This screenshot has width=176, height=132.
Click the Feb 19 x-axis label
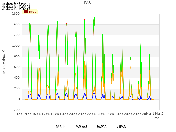pos(59,114)
